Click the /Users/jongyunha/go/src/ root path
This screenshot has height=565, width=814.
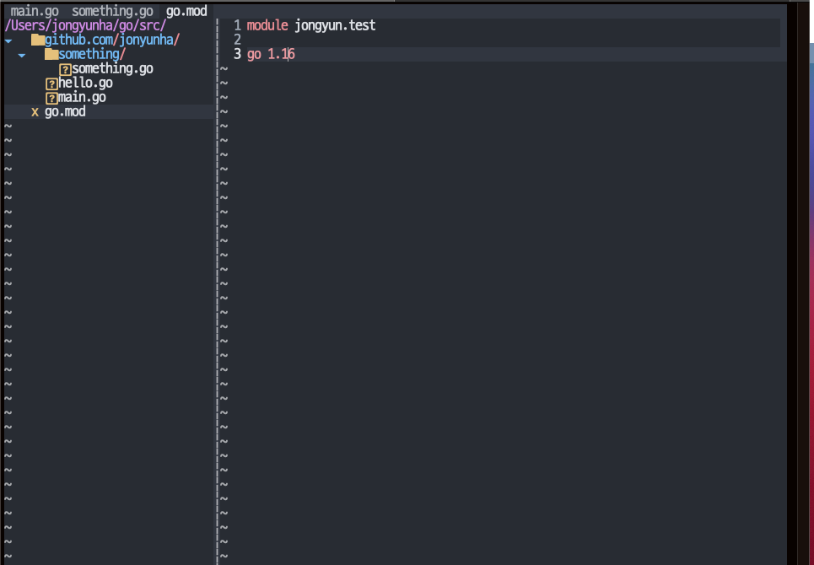tap(86, 25)
